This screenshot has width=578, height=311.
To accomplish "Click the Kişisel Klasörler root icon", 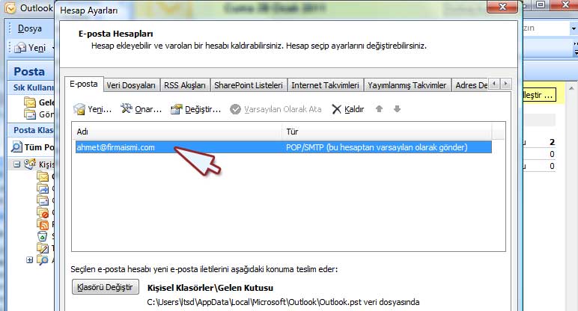I will [x=30, y=164].
